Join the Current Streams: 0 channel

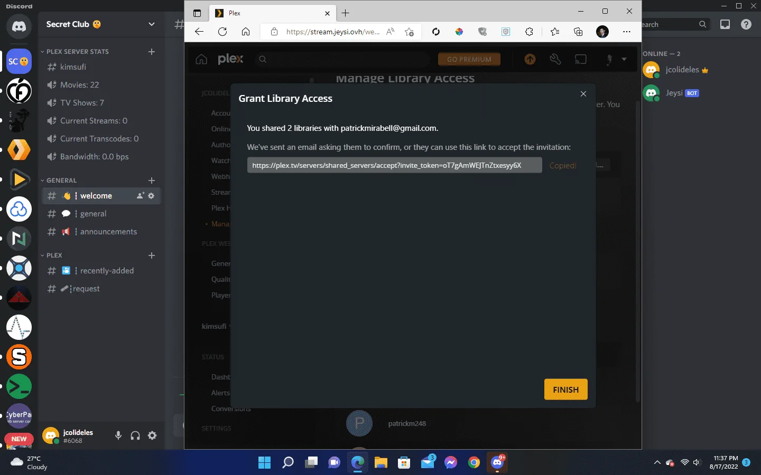coord(101,121)
